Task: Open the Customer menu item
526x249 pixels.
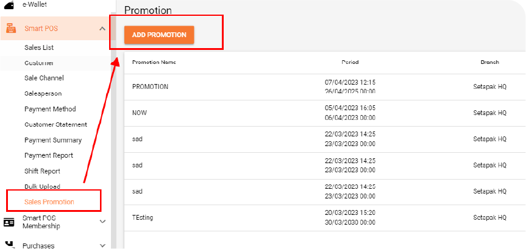Action: [39, 63]
